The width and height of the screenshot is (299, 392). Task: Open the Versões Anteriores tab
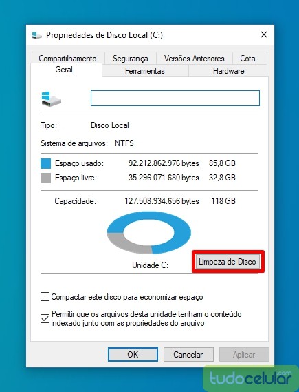pyautogui.click(x=195, y=59)
